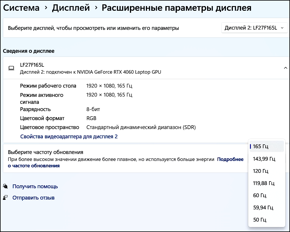The height and width of the screenshot is (232, 290).
Task: Collapse the LF27F165L display info section
Action: pyautogui.click(x=285, y=68)
